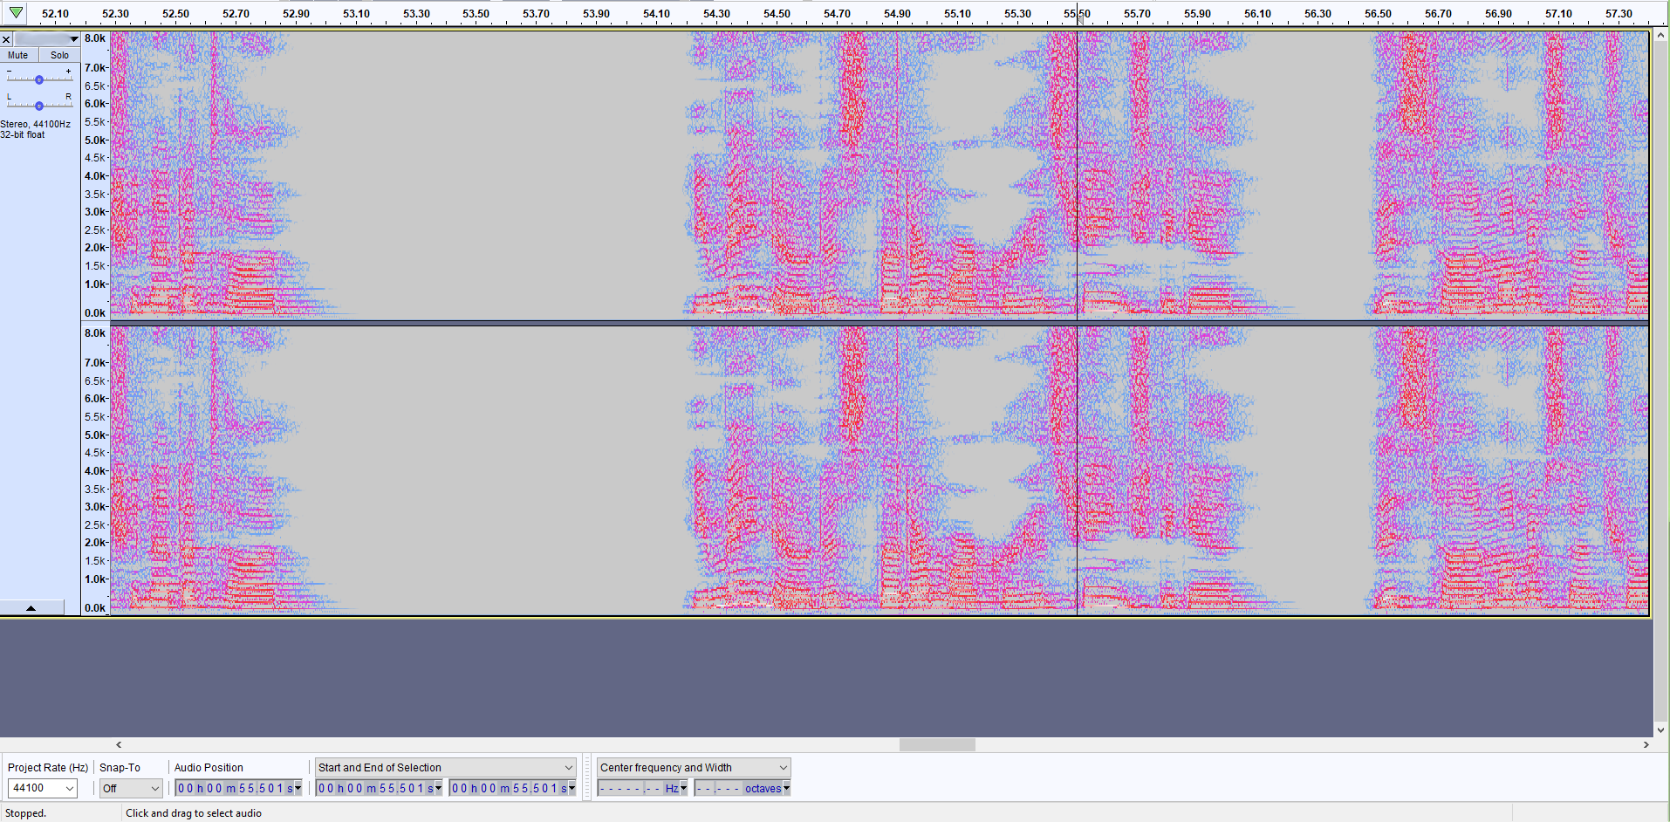Open the Audio Position time format dropdown
The height and width of the screenshot is (822, 1670).
299,788
